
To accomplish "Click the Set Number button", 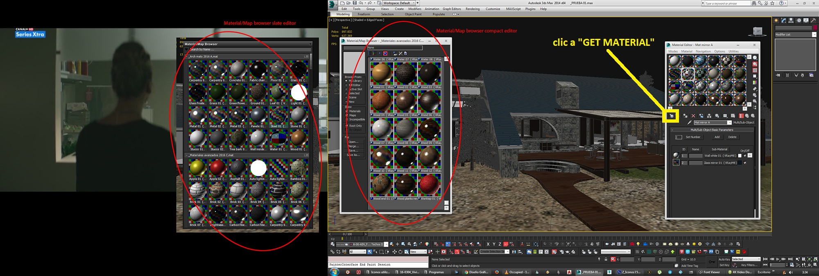I will tap(693, 137).
